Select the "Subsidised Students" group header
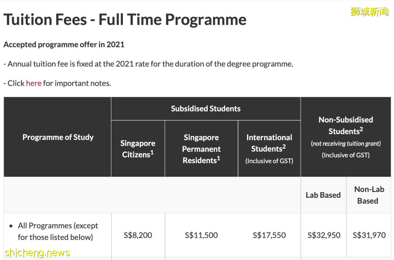Image resolution: width=394 pixels, height=260 pixels. tap(206, 109)
